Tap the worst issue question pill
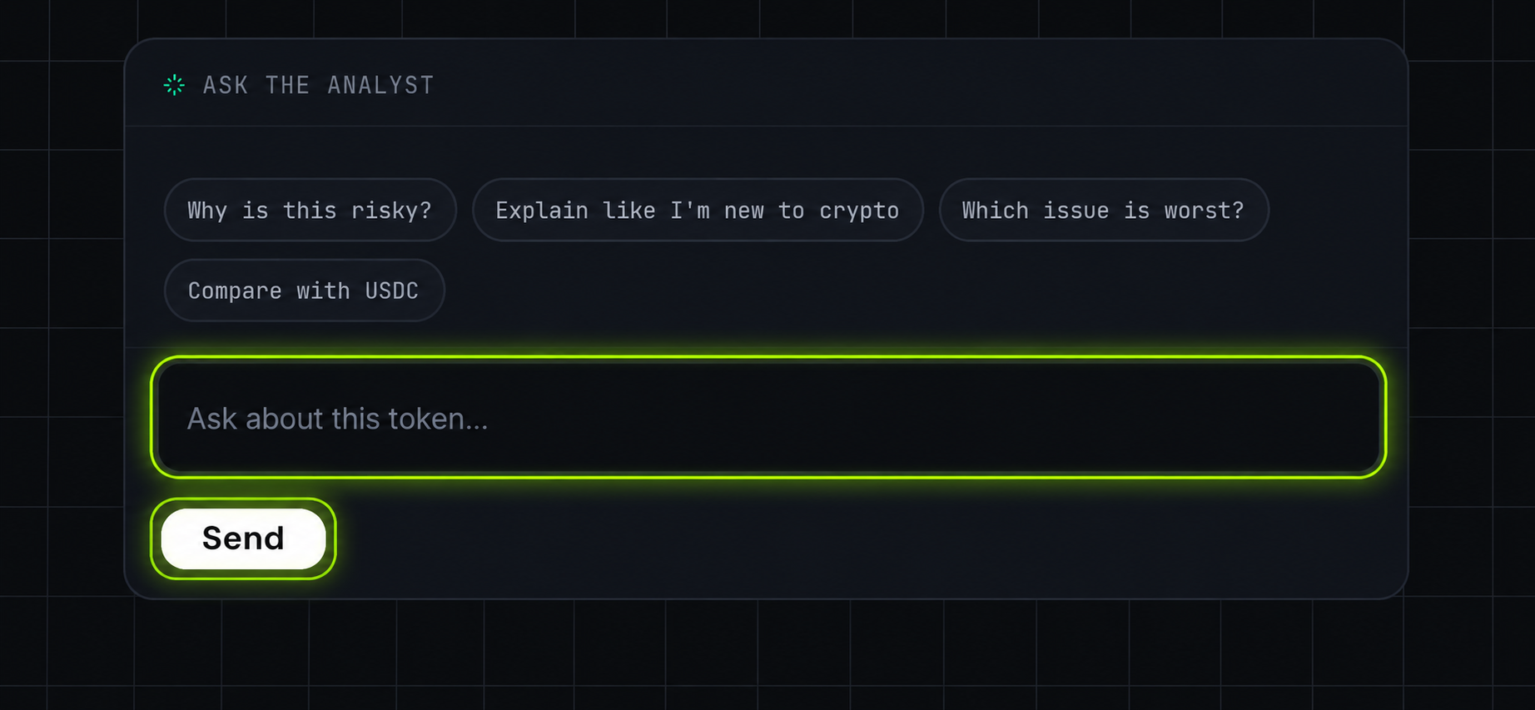 [x=1104, y=210]
